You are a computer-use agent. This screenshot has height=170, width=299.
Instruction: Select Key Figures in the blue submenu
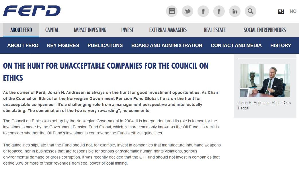coord(63,45)
